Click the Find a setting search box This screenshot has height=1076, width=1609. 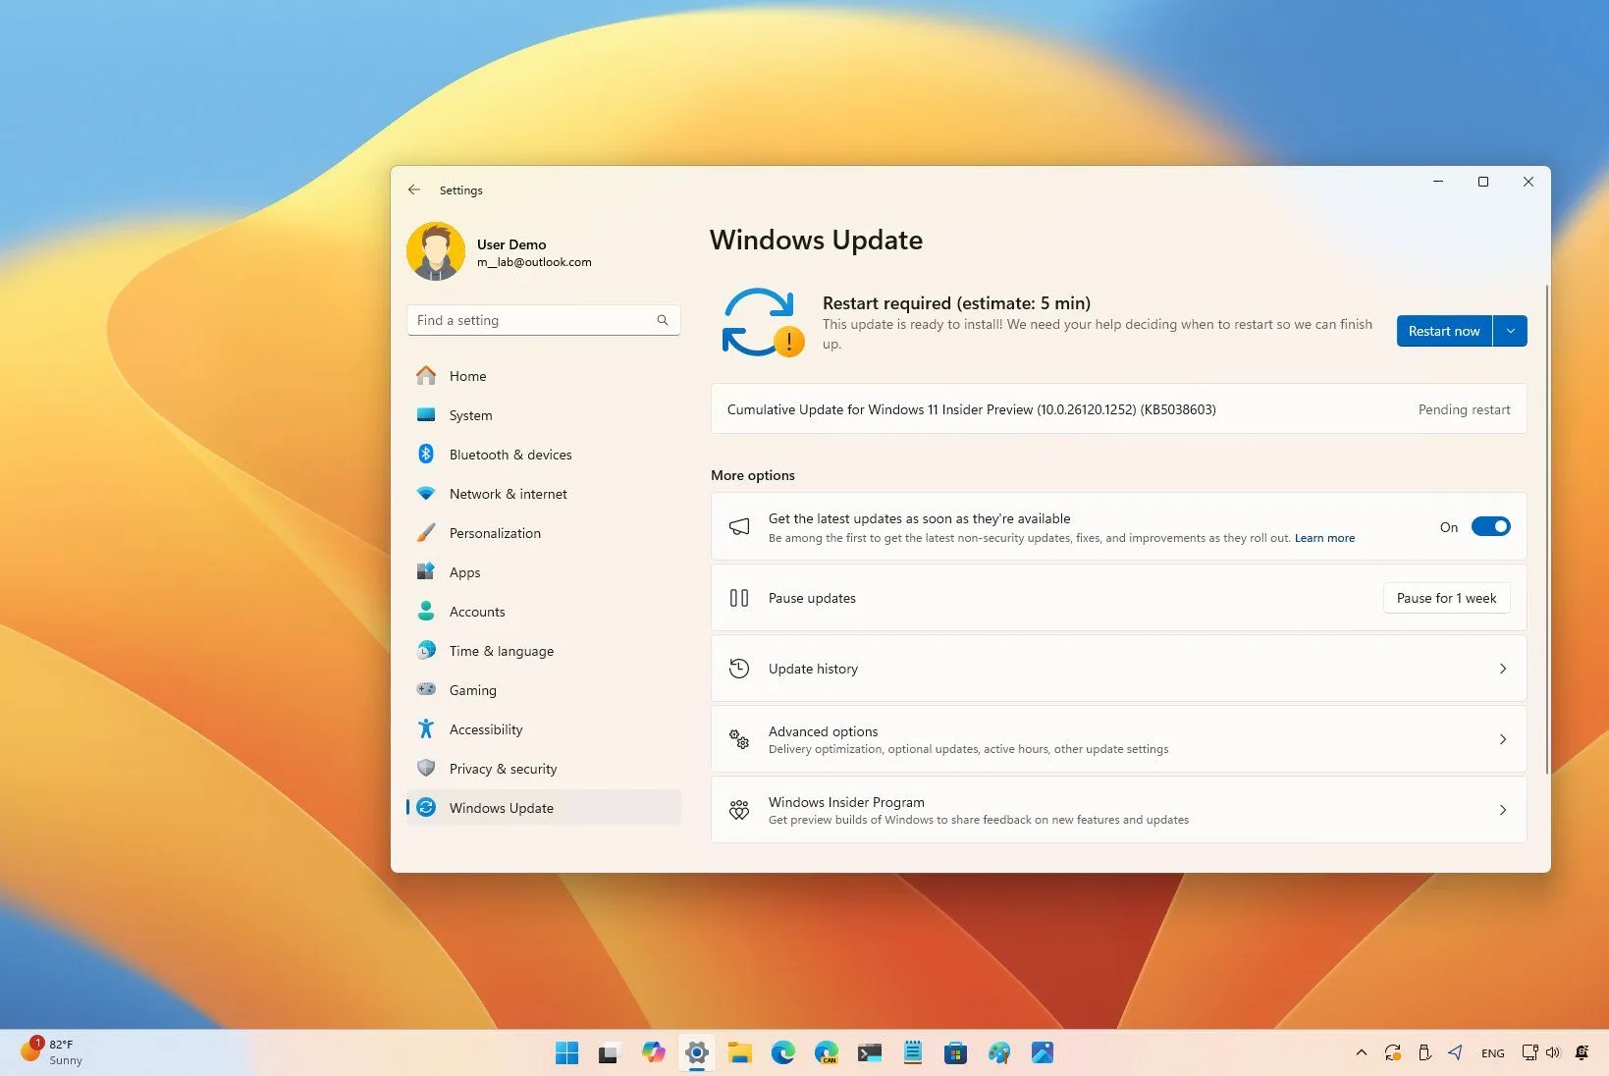(543, 320)
